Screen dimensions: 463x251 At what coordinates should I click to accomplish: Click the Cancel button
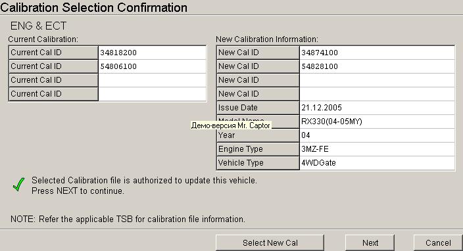[x=438, y=242]
